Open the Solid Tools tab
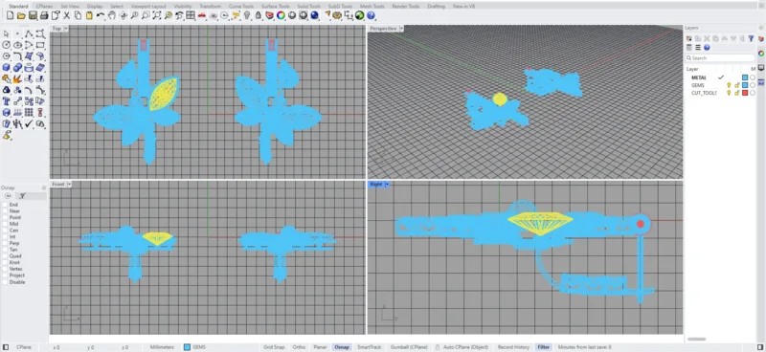766x352 pixels. [308, 7]
